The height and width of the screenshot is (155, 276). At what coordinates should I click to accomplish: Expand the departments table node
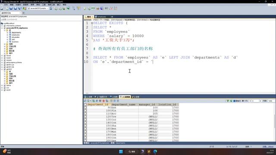pos(7,33)
